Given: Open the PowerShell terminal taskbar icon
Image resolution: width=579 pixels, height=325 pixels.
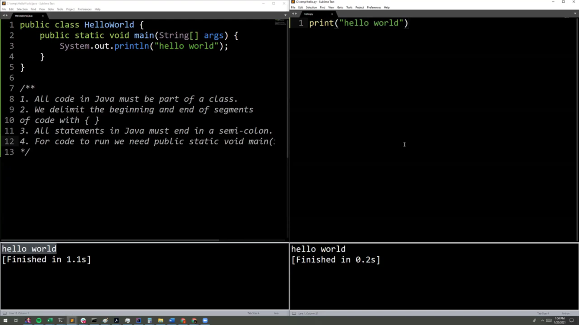Looking at the screenshot, I should coord(61,320).
